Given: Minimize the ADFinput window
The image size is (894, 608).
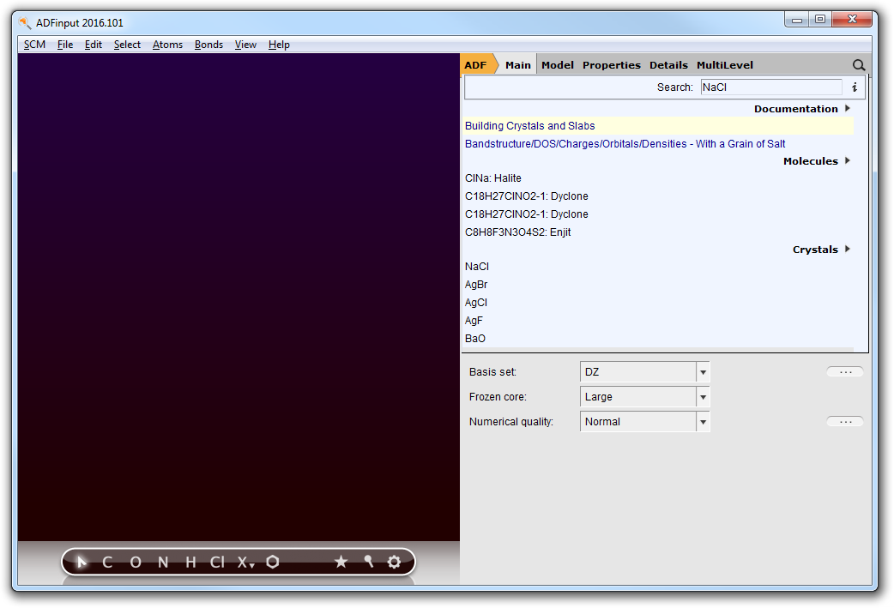Looking at the screenshot, I should pyautogui.click(x=796, y=20).
